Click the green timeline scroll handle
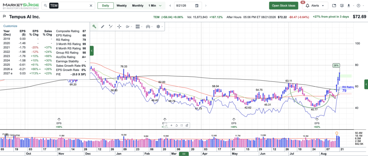The width and height of the screenshot is (368, 156). point(184,153)
